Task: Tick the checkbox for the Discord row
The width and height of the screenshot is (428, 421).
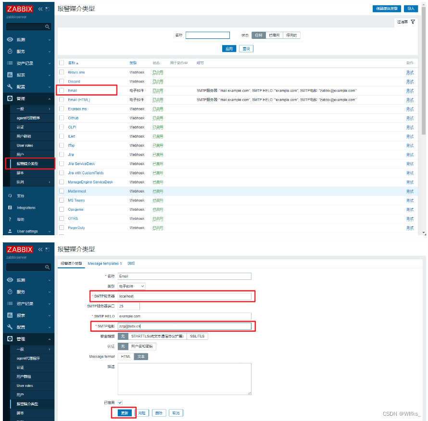Action: (x=62, y=81)
